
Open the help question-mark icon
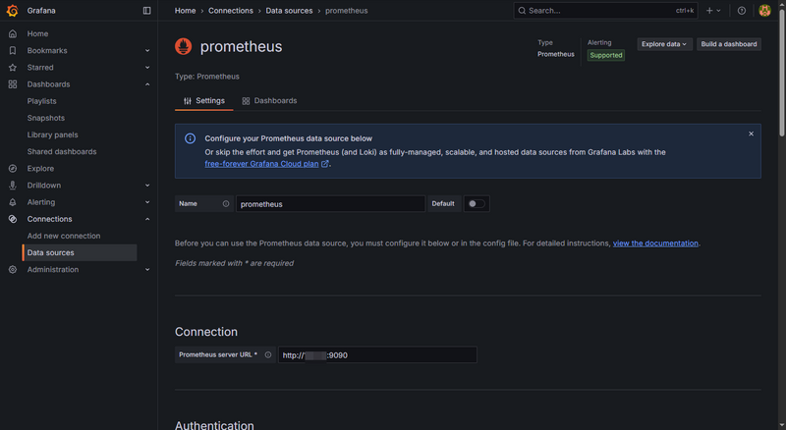(x=742, y=11)
